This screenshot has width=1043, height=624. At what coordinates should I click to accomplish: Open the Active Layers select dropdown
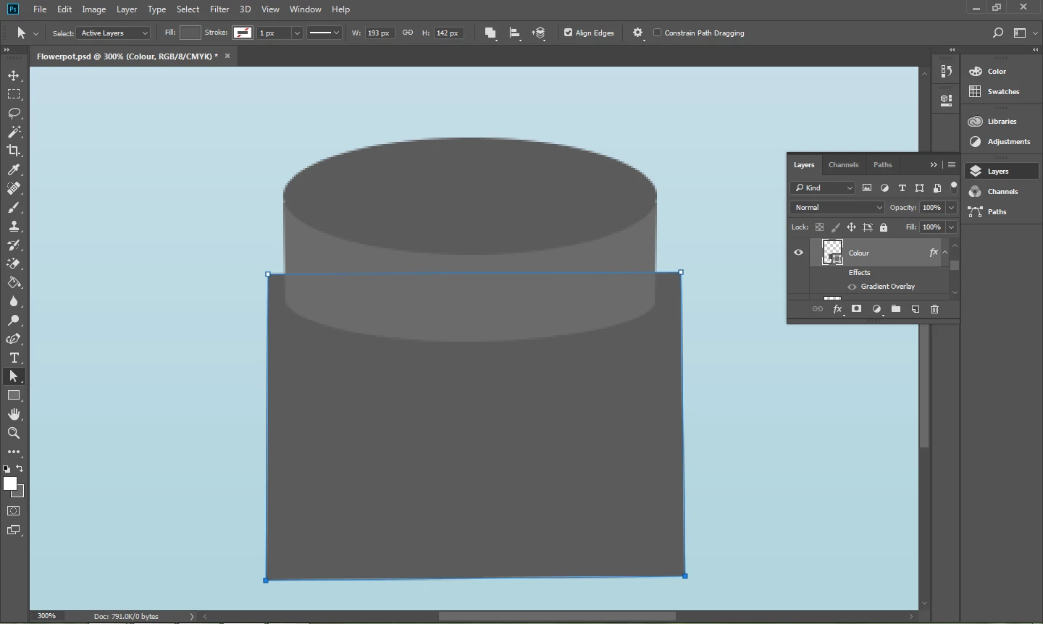point(114,33)
